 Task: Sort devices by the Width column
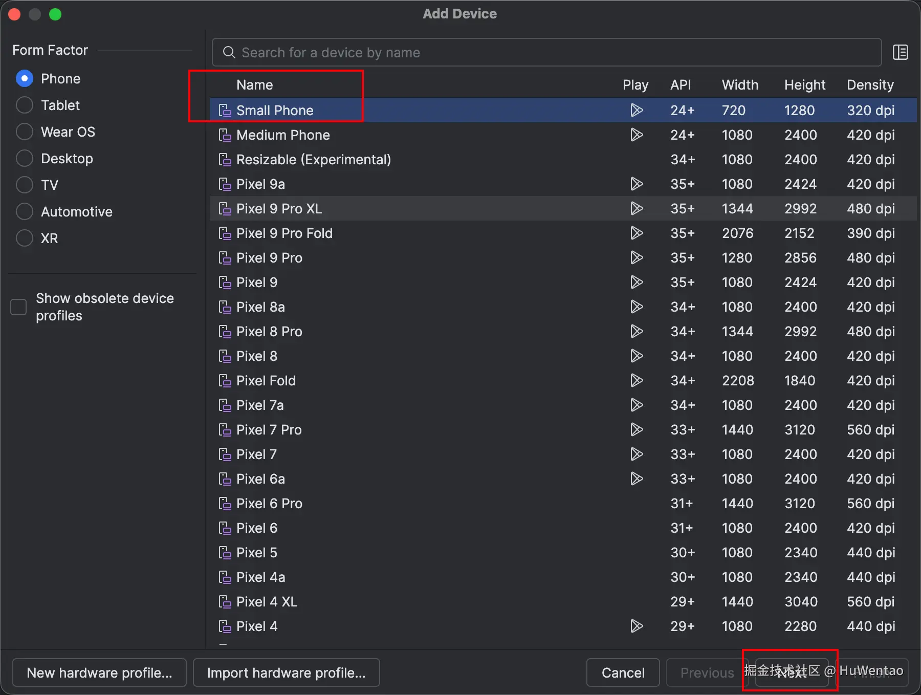pos(740,85)
